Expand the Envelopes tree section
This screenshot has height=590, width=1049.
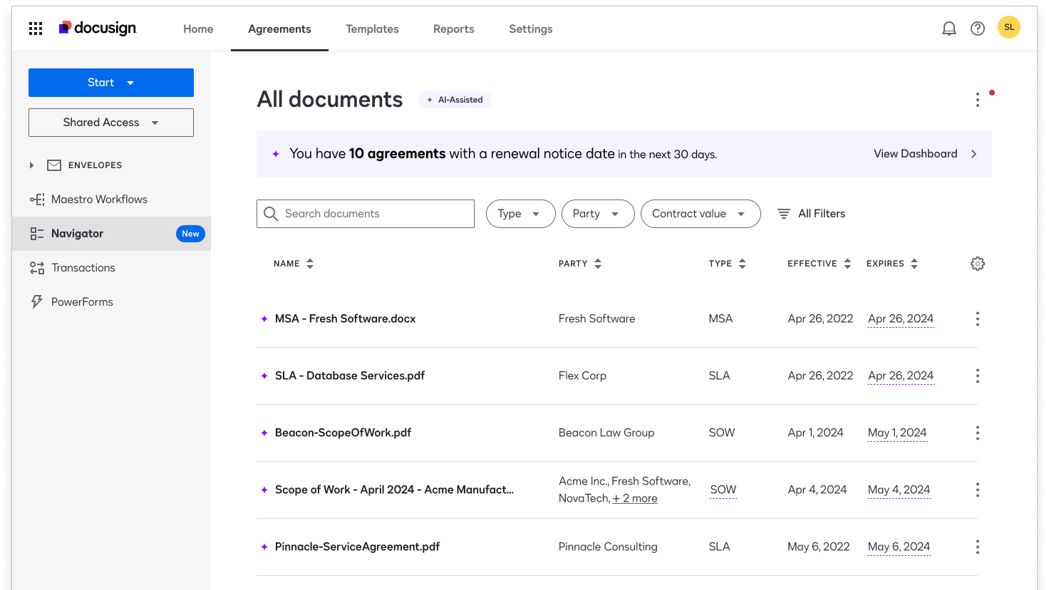31,165
